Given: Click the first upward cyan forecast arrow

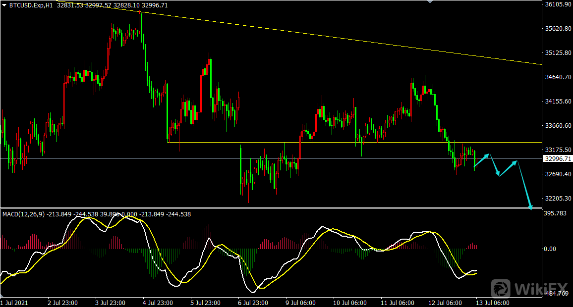Looking at the screenshot, I should [482, 159].
